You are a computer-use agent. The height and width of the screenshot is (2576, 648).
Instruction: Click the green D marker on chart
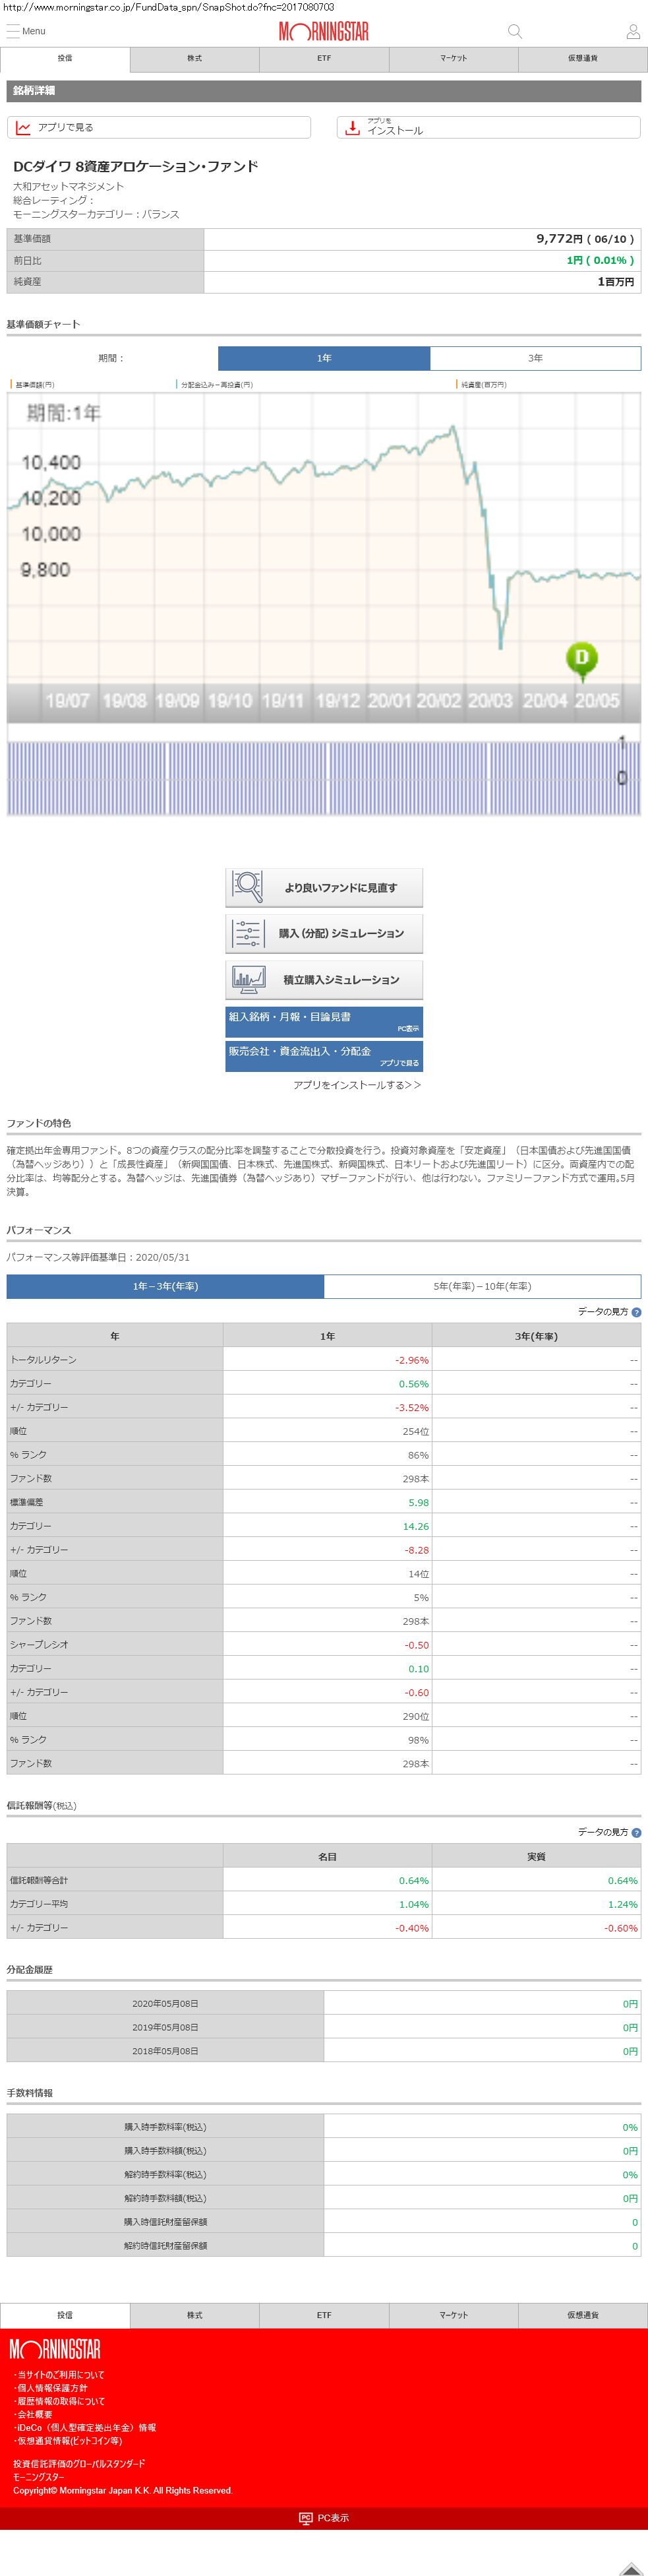pos(581,658)
